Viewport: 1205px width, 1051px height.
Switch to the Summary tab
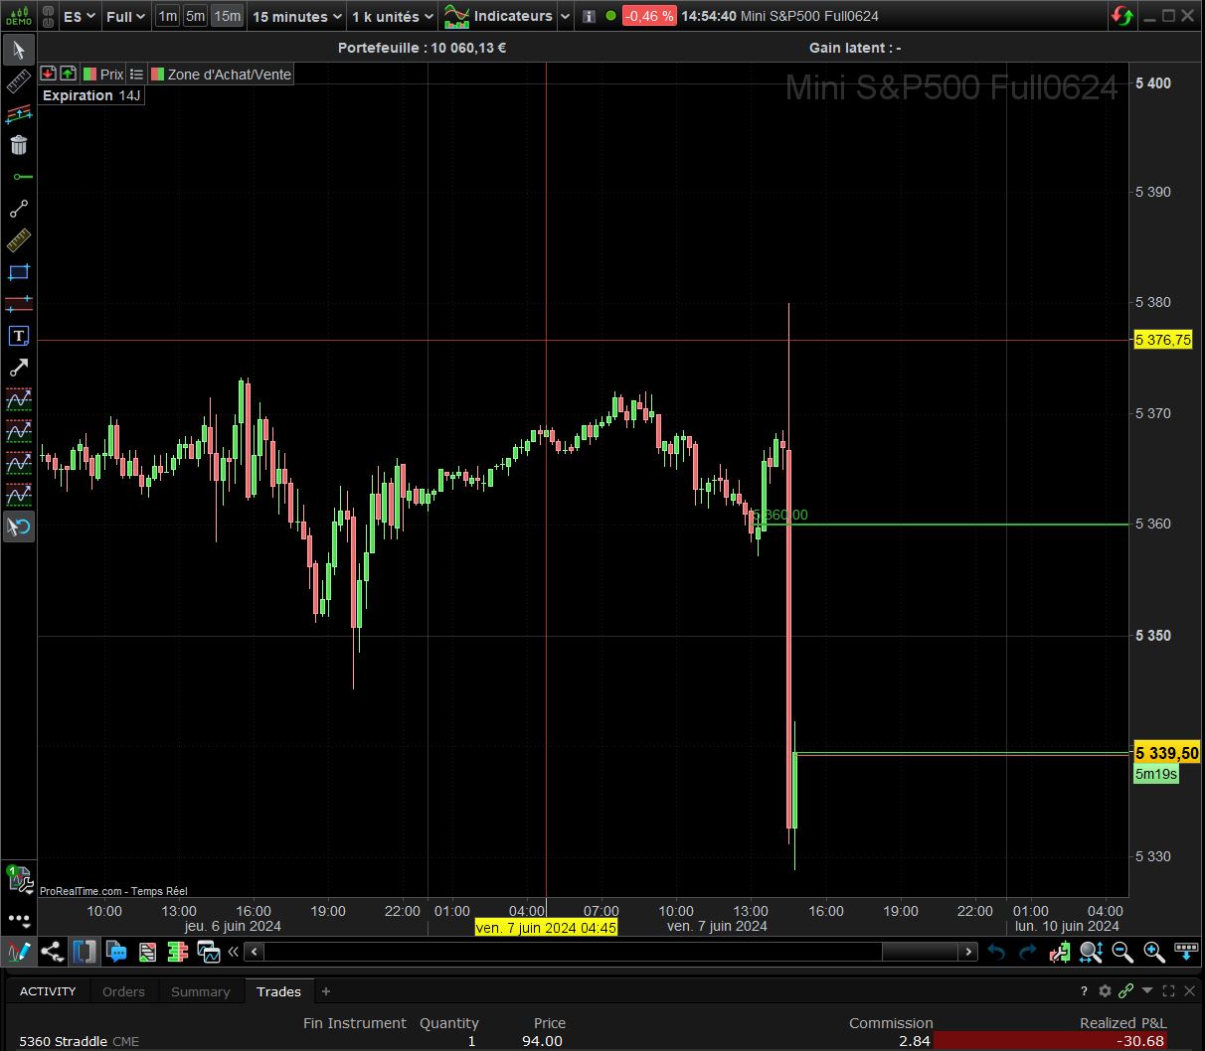point(200,991)
